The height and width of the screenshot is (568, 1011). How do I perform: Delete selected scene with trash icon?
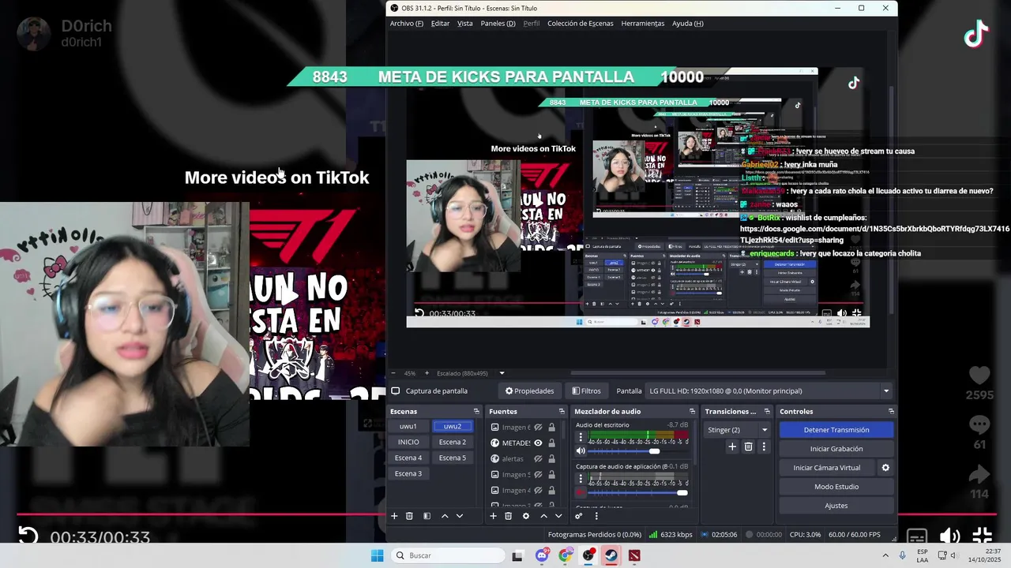(x=409, y=516)
